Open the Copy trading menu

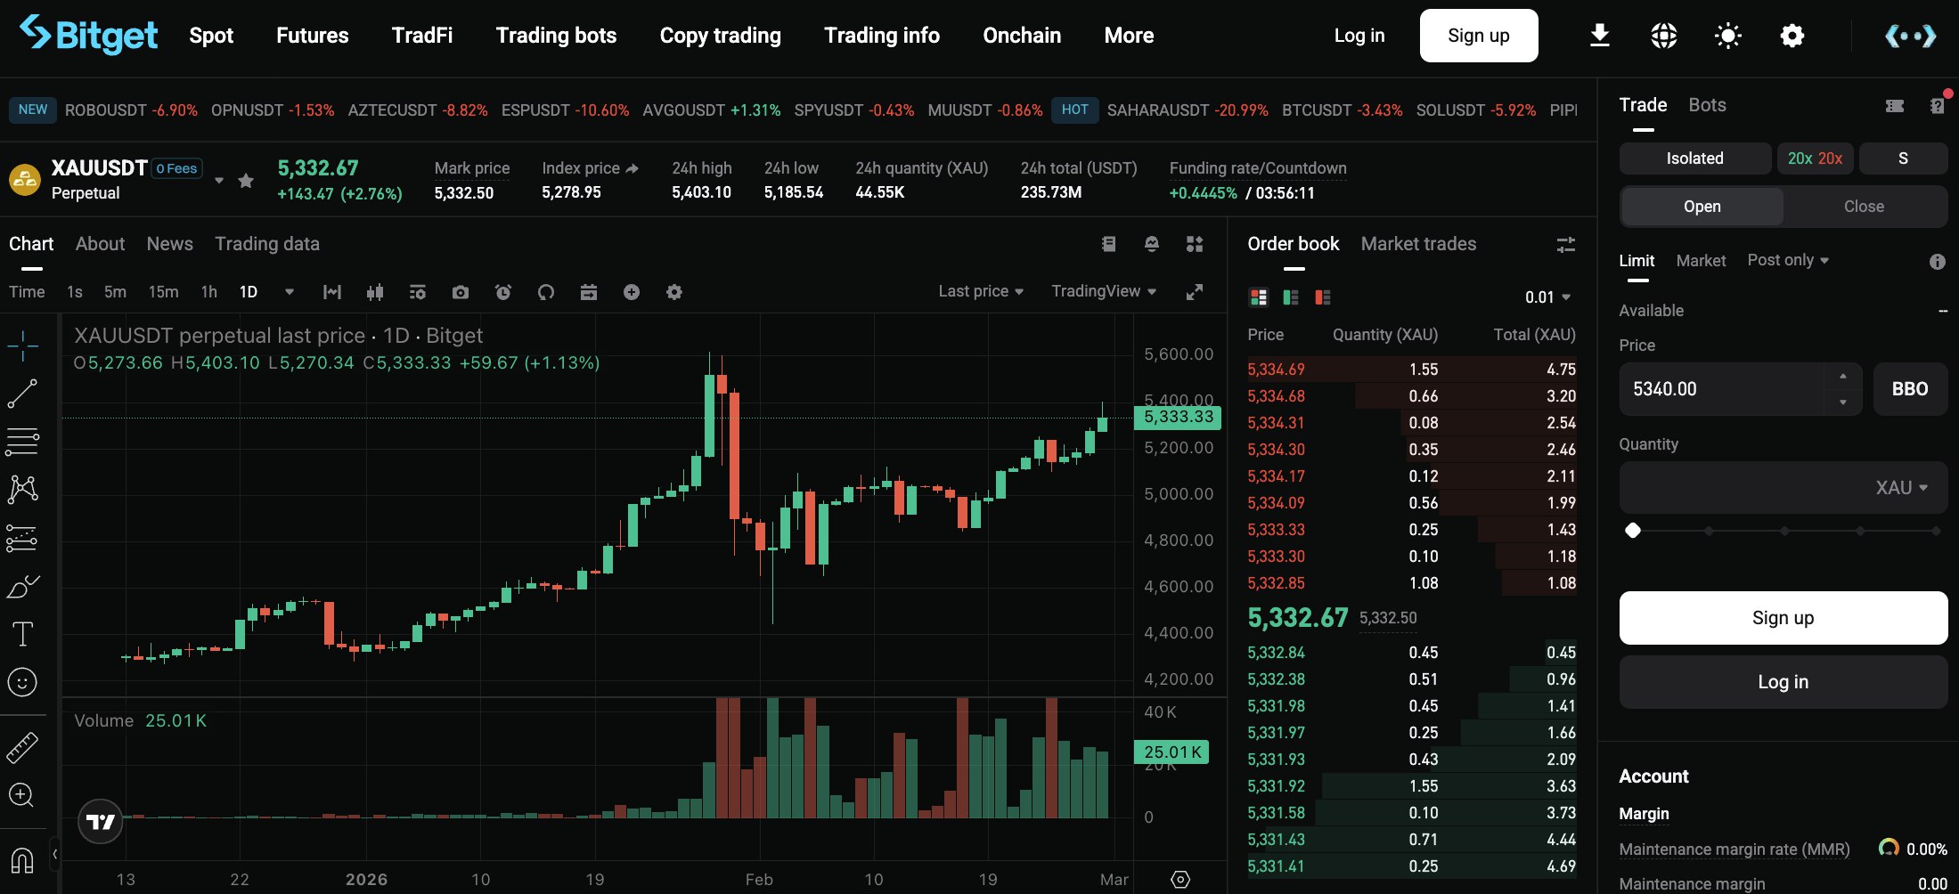pyautogui.click(x=720, y=36)
